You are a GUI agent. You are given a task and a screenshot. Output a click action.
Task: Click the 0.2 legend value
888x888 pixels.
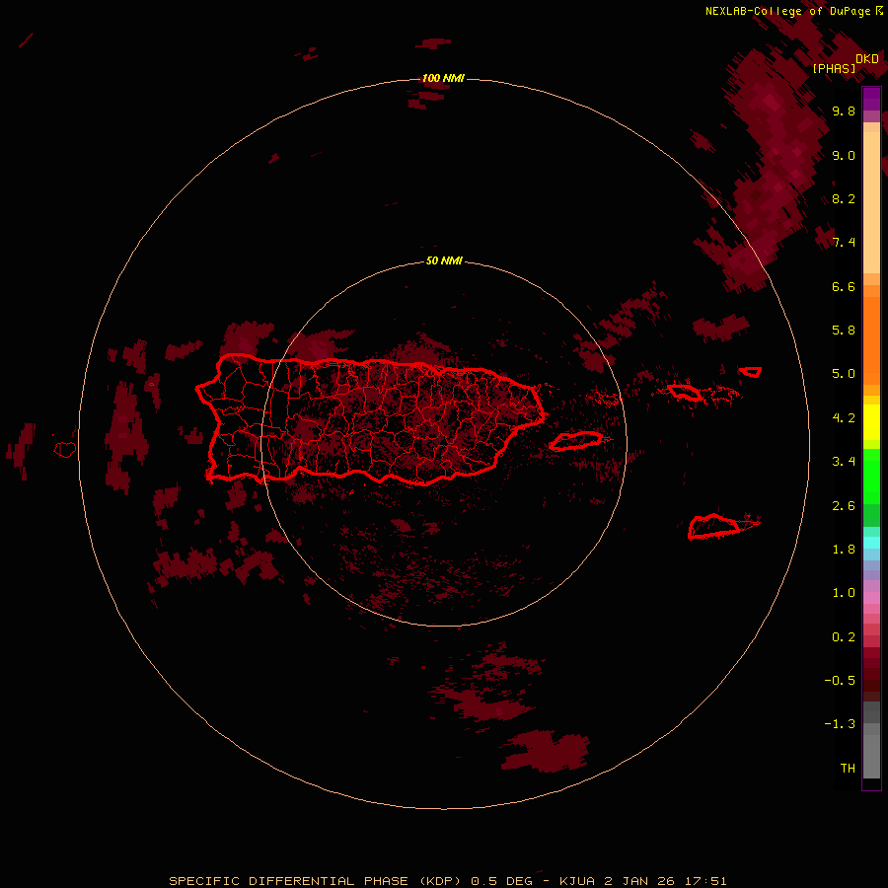(x=844, y=637)
